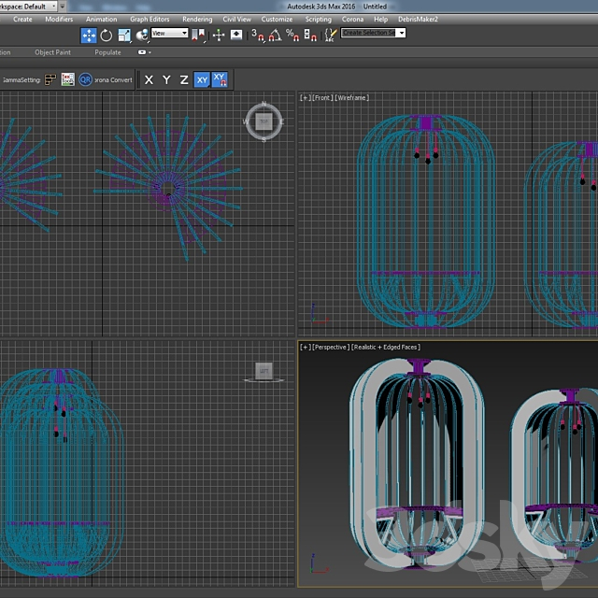Click the Top viewport ViewCube face
598x598 pixels.
pos(263,121)
